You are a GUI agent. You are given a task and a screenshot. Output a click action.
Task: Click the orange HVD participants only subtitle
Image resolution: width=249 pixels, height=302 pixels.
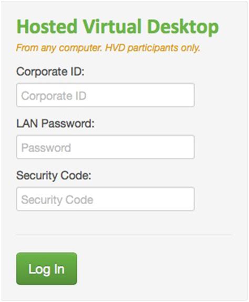[x=108, y=48]
